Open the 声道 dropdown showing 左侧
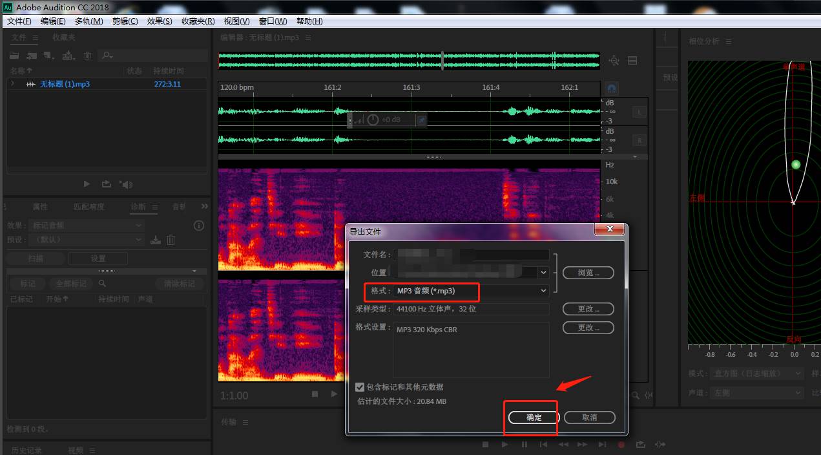Image resolution: width=821 pixels, height=455 pixels. point(757,392)
